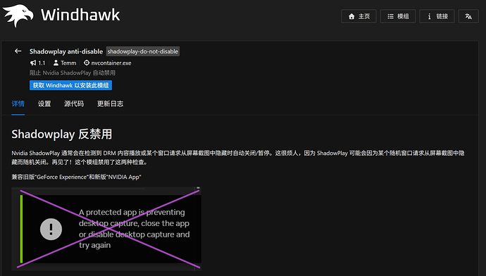Click the Shadowplay anti-disable mod title
The width and height of the screenshot is (486, 276).
[66, 51]
